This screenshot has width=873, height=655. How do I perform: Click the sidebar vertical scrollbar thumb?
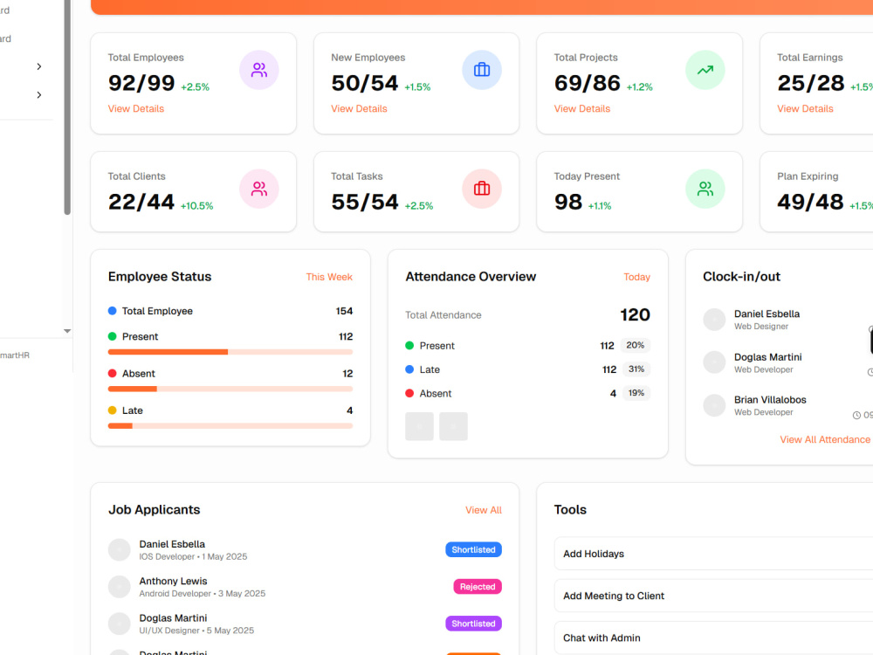pyautogui.click(x=67, y=107)
